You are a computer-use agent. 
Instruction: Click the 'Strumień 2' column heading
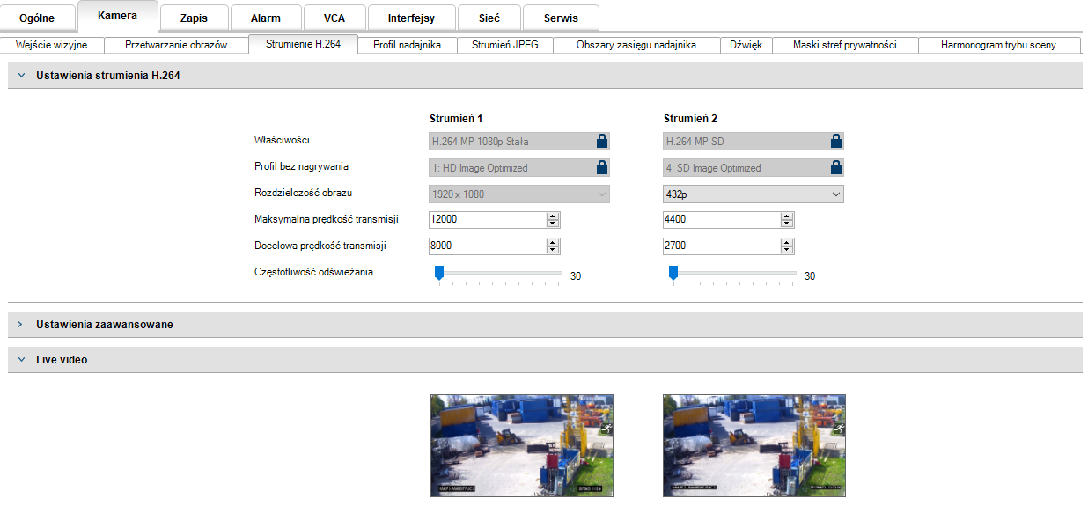pyautogui.click(x=690, y=118)
